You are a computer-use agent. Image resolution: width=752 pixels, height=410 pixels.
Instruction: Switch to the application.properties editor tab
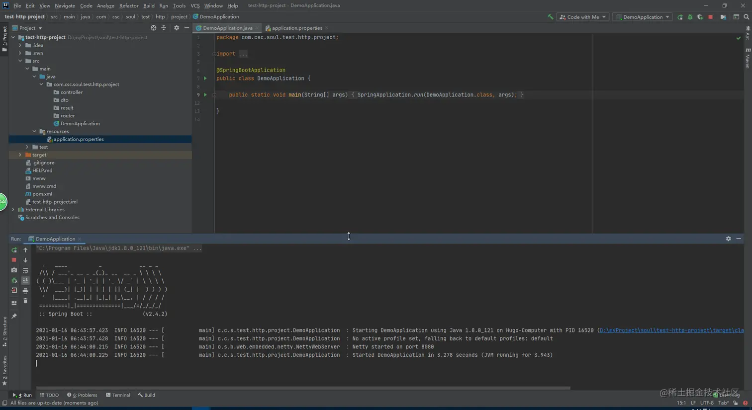pyautogui.click(x=296, y=28)
